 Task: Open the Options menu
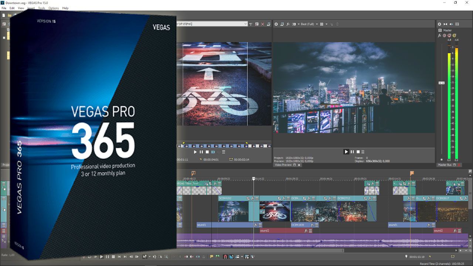click(54, 8)
